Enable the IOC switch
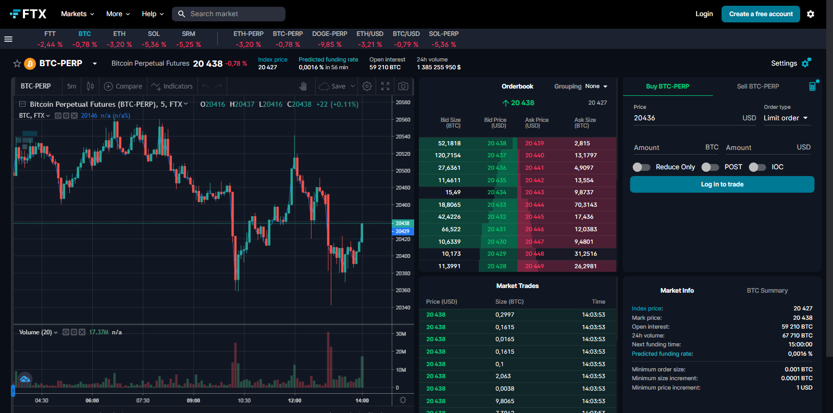This screenshot has width=833, height=413. click(x=757, y=167)
